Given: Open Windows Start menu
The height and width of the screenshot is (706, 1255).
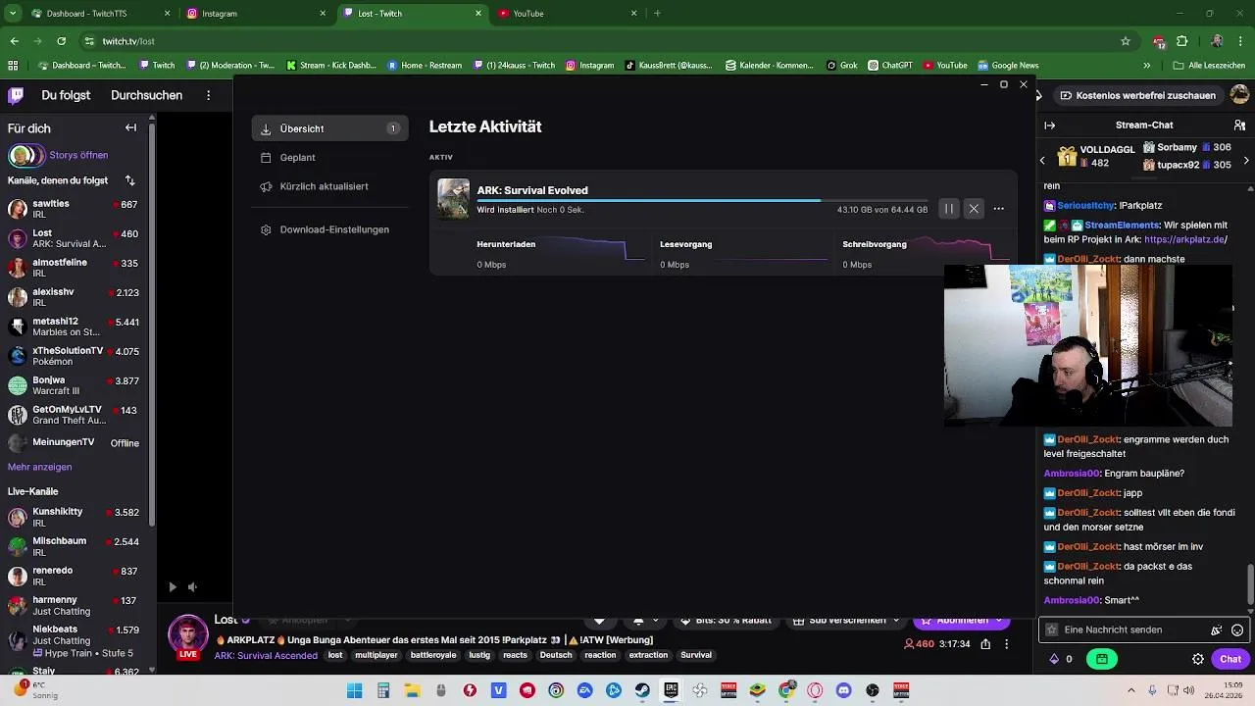Looking at the screenshot, I should (354, 690).
